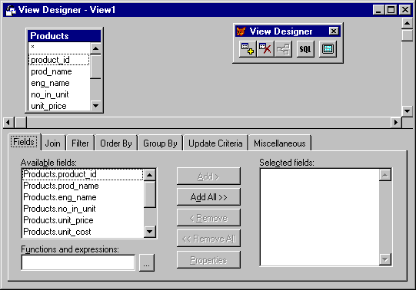Click the Products table title bar

[64, 36]
